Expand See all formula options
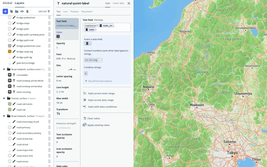This screenshot has width=267, height=167. 98,81
